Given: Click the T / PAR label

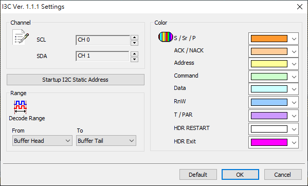Looking at the screenshot, I should (x=183, y=115).
